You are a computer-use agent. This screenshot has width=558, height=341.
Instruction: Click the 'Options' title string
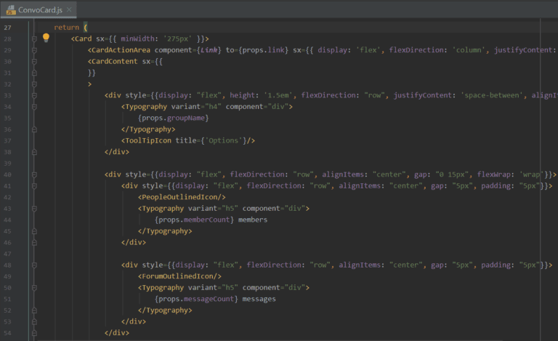[x=224, y=140]
